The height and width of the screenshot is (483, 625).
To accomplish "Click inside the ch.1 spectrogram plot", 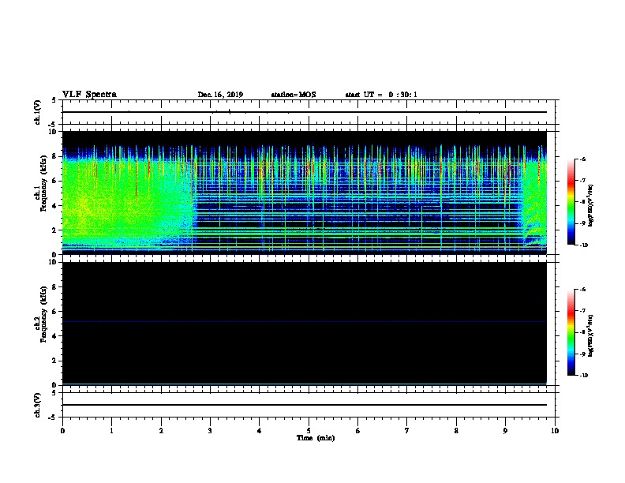I will 305,193.
